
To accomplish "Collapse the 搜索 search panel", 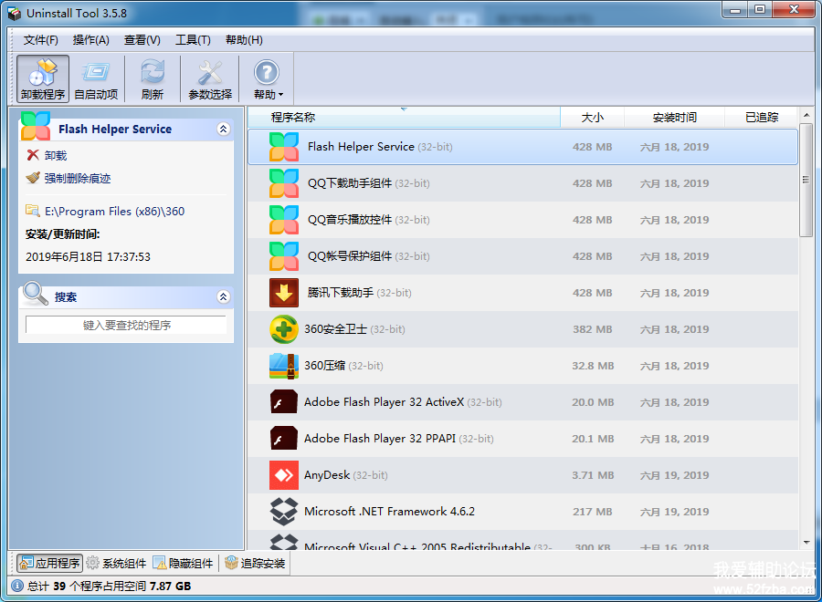I will [224, 296].
